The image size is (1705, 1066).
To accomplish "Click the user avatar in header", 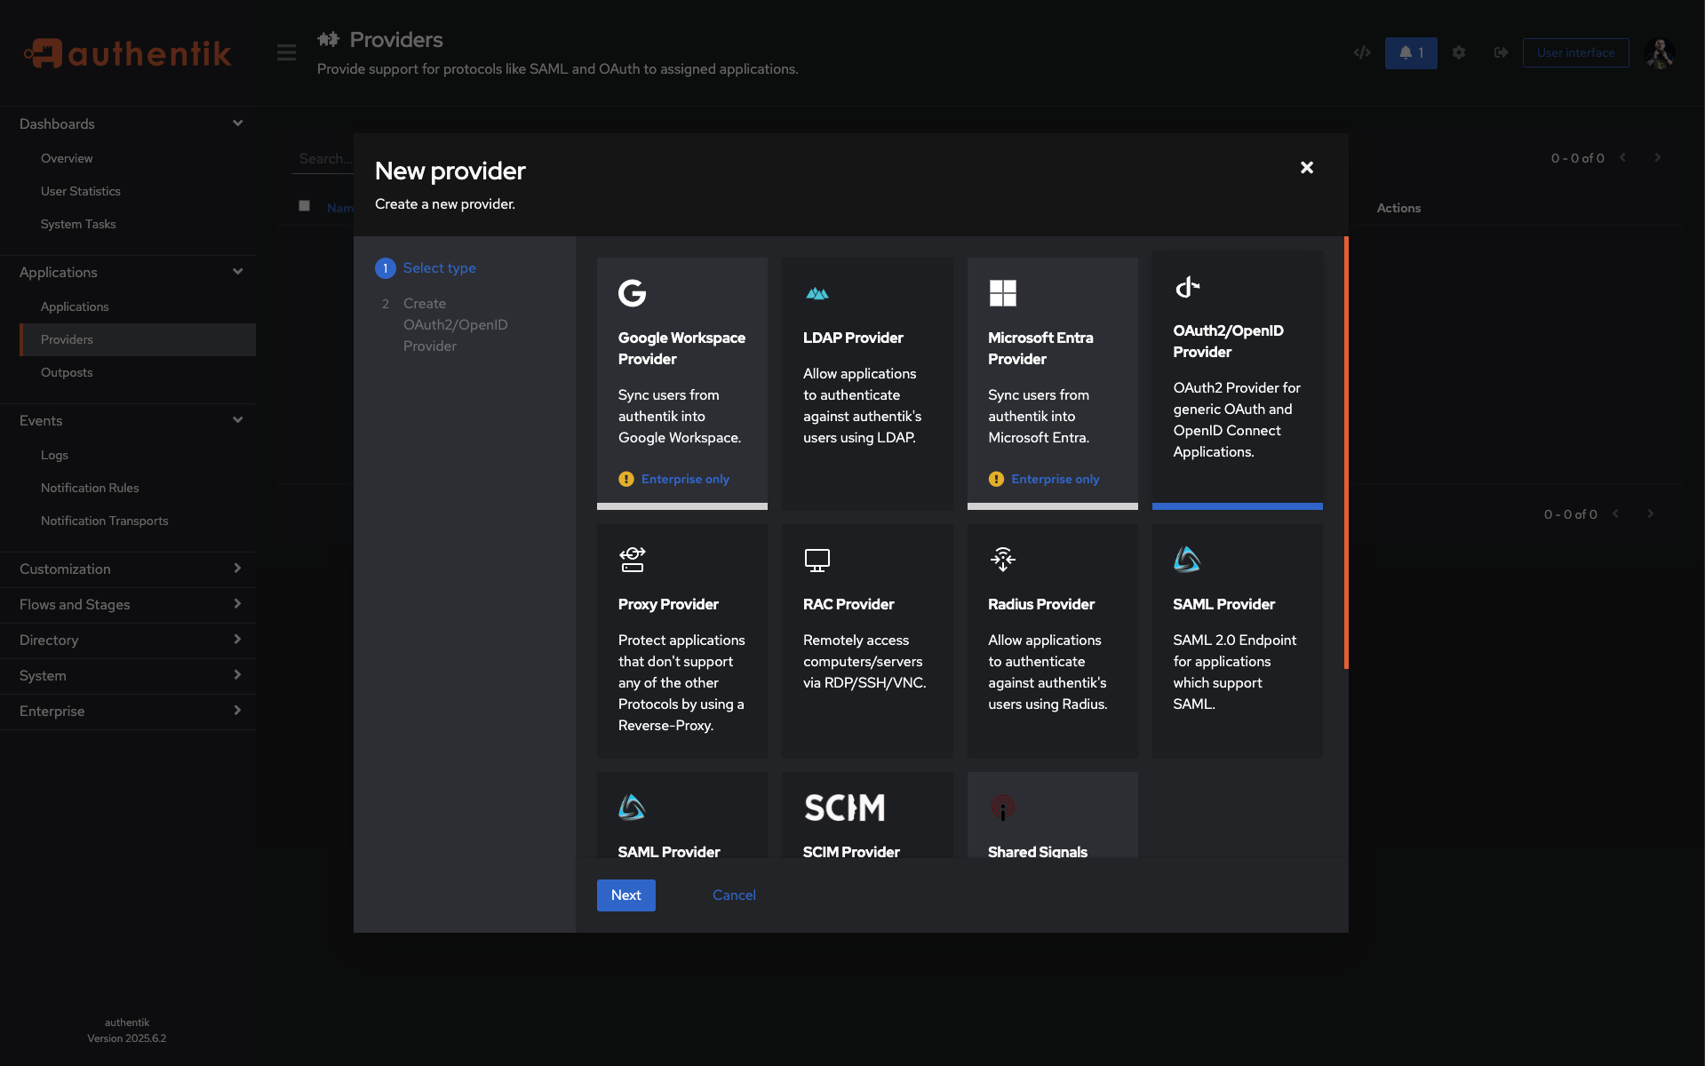I will [x=1660, y=52].
